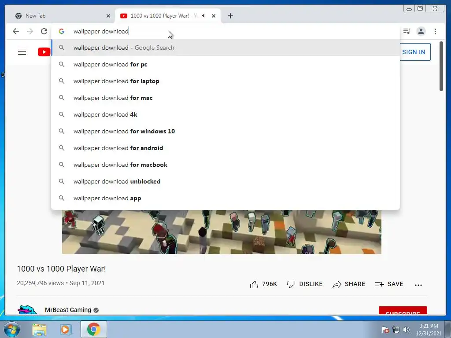451x338 pixels.
Task: Click the red SUBSCRIBE button
Action: [x=403, y=311]
